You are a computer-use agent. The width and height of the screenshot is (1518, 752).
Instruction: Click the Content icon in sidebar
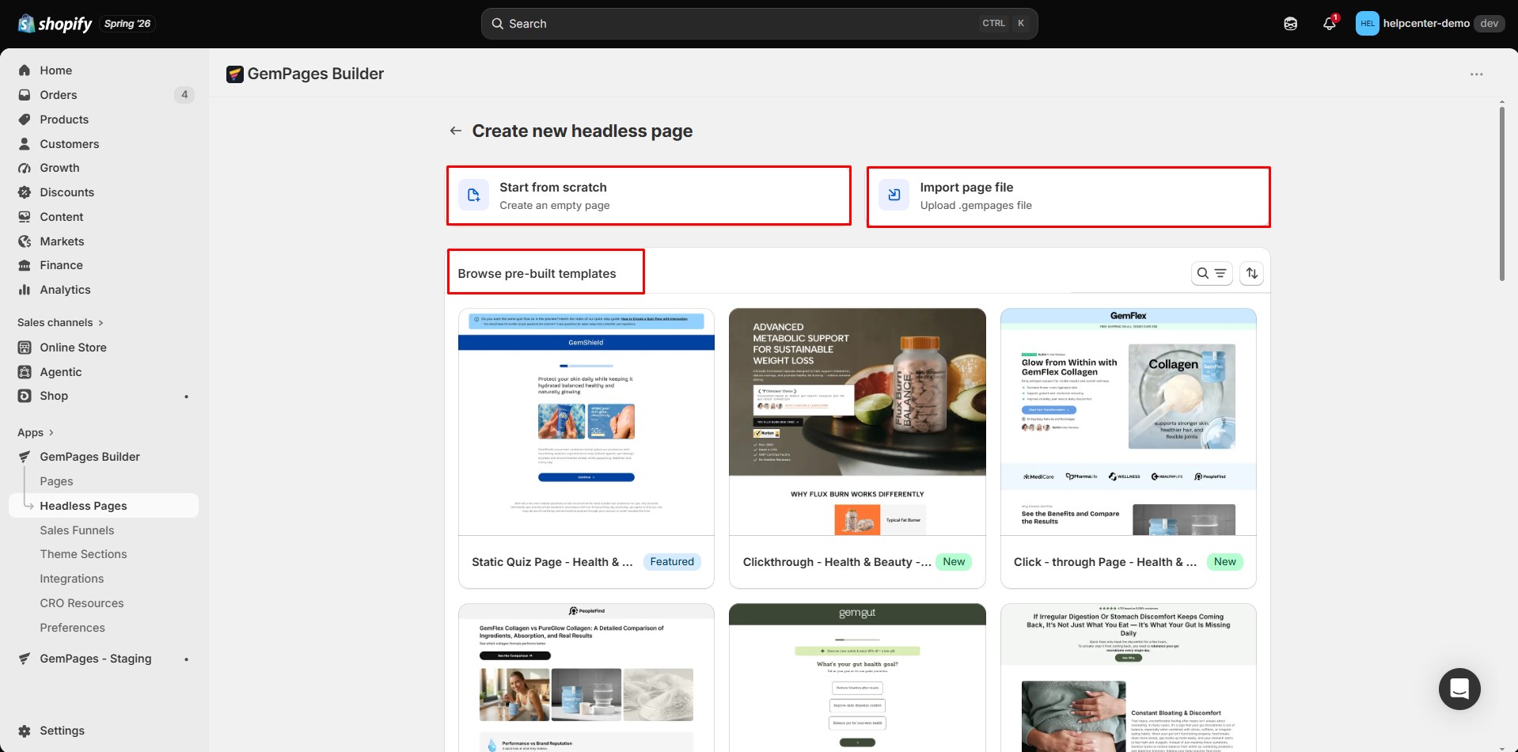25,217
